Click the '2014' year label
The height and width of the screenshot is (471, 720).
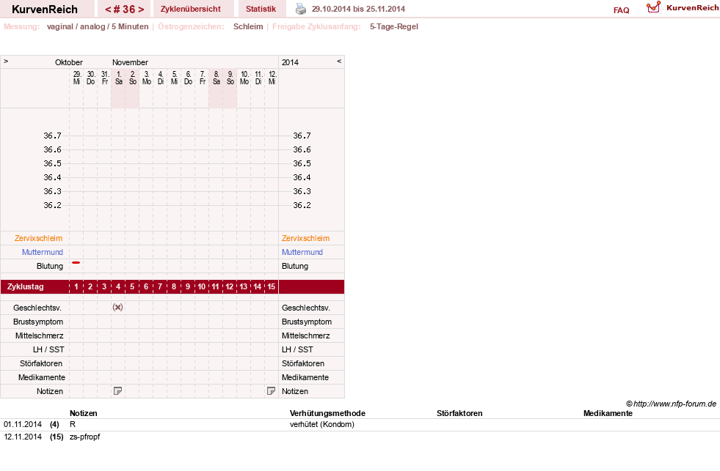click(x=290, y=62)
